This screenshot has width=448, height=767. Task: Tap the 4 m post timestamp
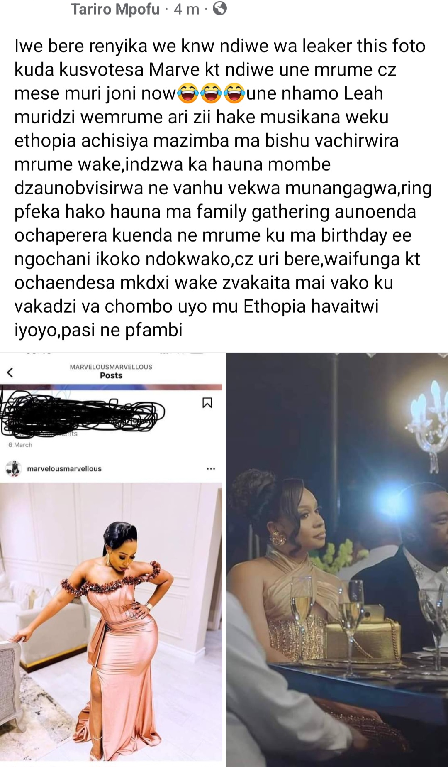pyautogui.click(x=187, y=9)
